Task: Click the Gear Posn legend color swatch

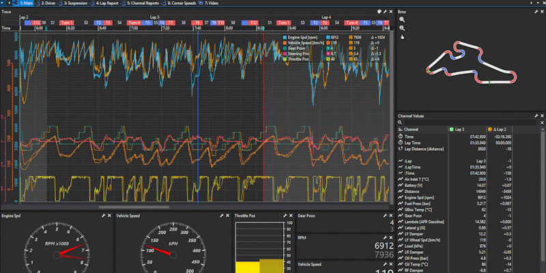Action: click(285, 48)
